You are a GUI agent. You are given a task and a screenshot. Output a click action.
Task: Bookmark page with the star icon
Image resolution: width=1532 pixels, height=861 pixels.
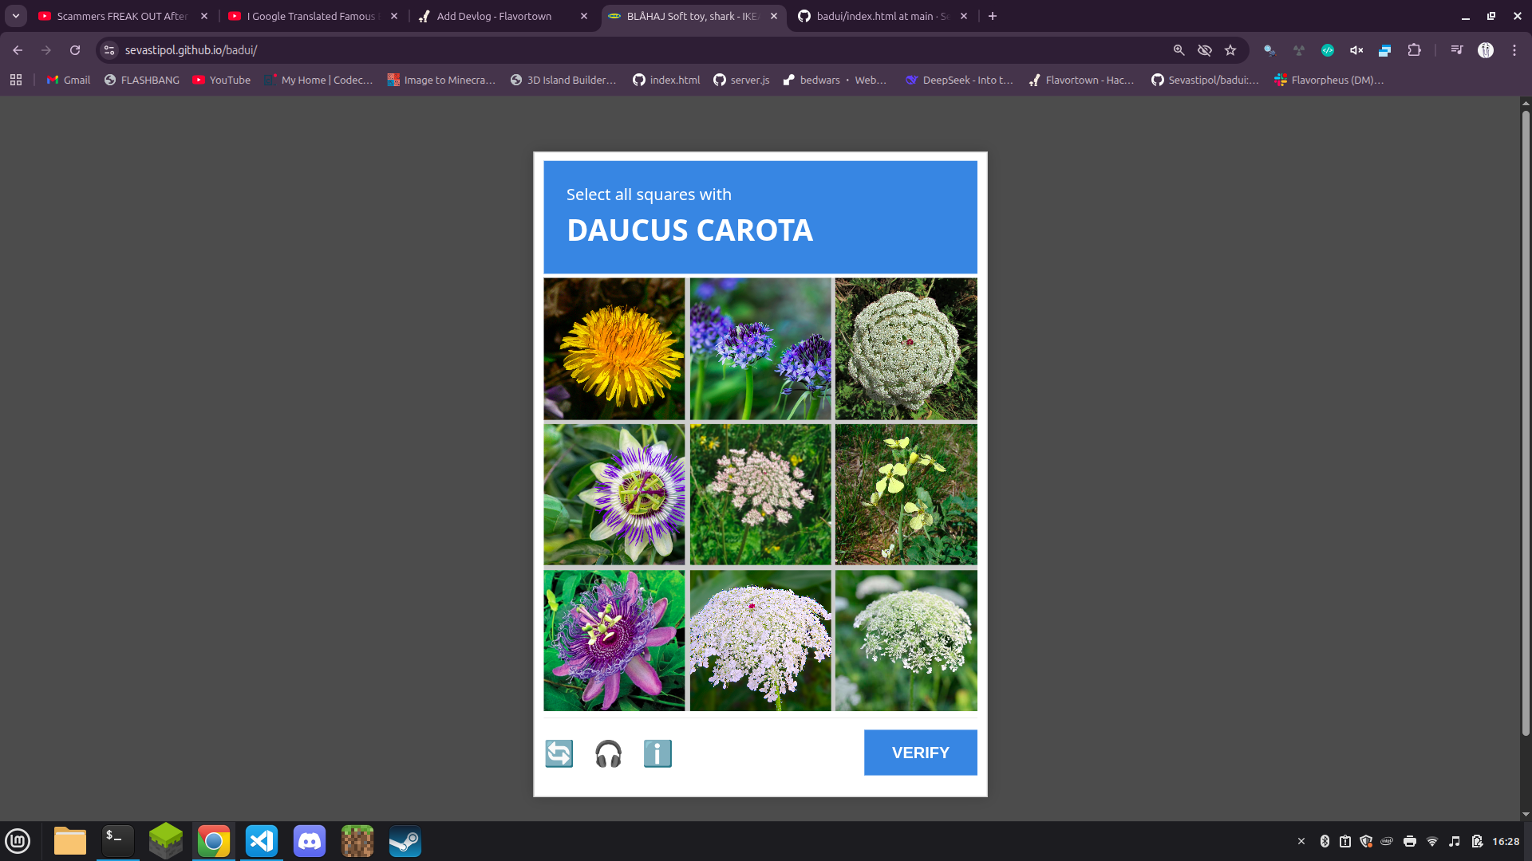point(1230,50)
